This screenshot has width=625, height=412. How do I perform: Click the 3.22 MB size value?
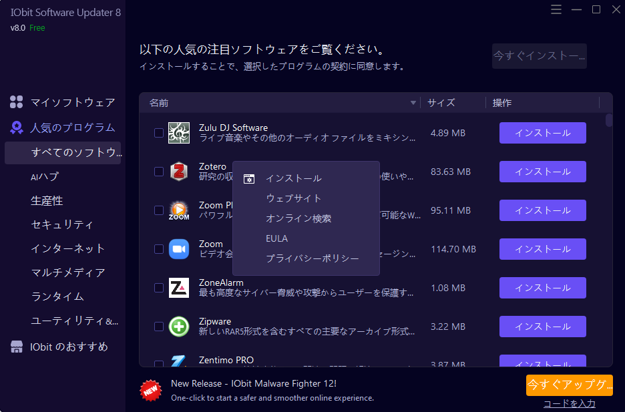click(x=447, y=327)
